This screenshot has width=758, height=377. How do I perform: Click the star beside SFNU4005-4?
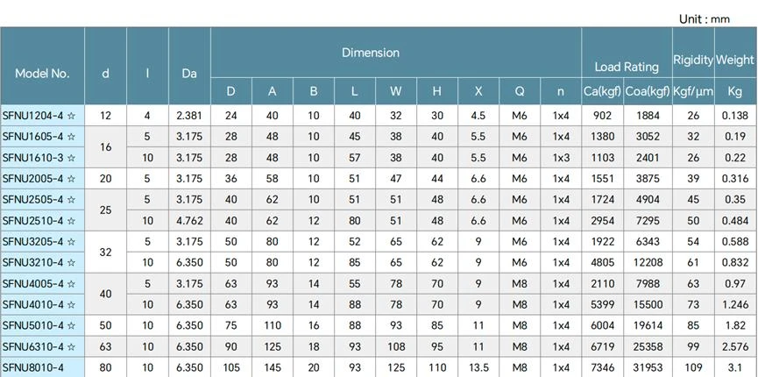coord(72,283)
